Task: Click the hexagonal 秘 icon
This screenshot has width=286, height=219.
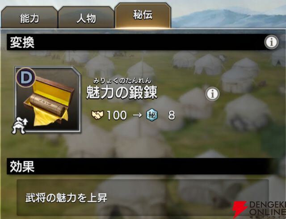Action: click(152, 115)
